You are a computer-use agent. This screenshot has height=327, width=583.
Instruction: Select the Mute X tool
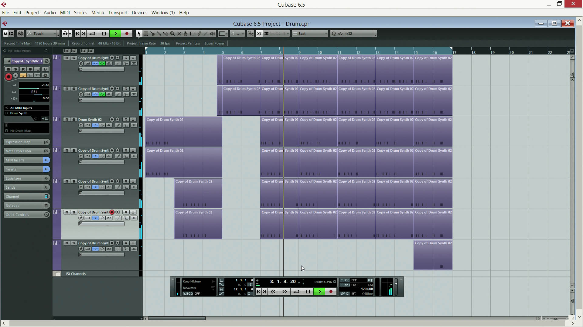(179, 34)
